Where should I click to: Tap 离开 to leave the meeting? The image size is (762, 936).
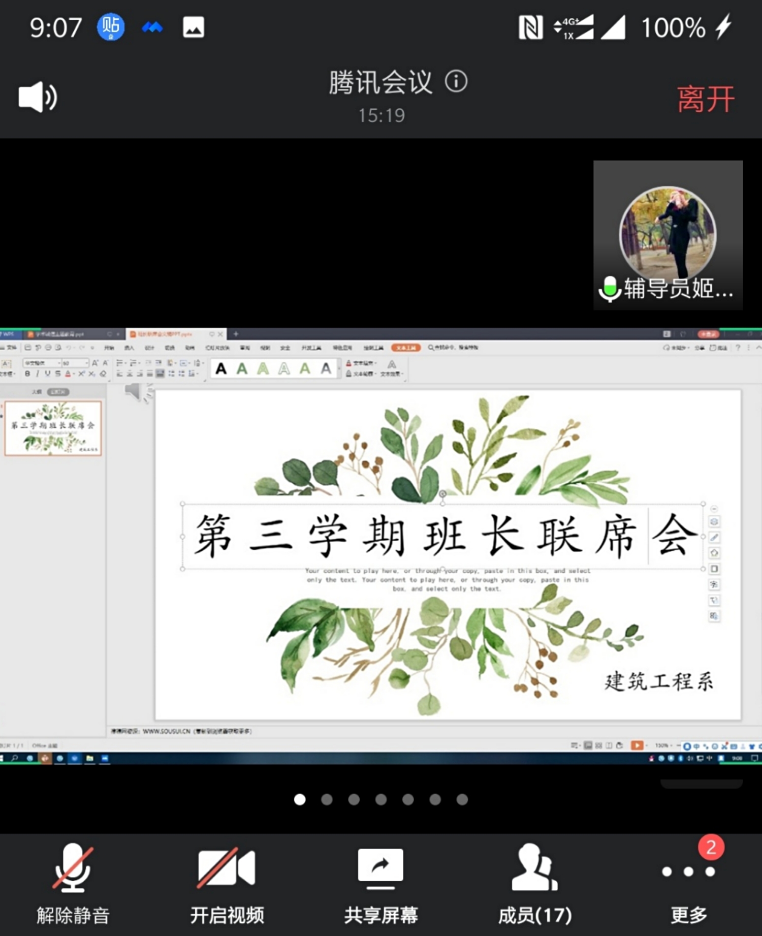(705, 99)
